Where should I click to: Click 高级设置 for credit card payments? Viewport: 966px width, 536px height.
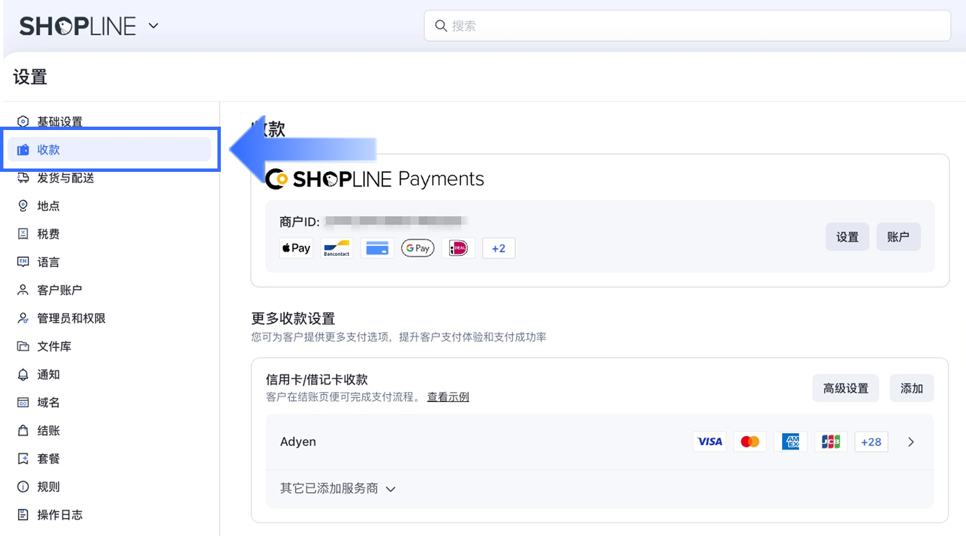(845, 388)
